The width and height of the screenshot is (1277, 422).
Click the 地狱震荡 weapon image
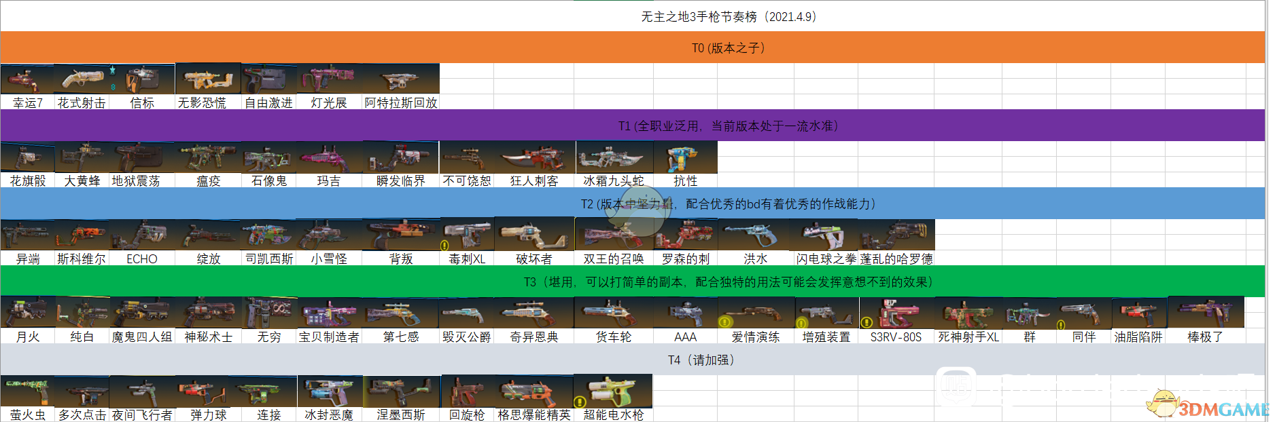[x=142, y=157]
